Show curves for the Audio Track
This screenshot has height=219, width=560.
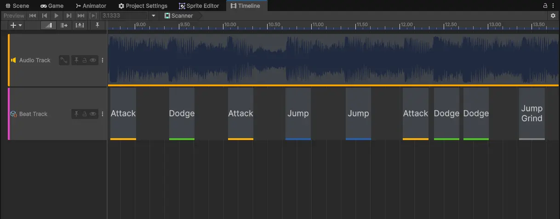64,60
